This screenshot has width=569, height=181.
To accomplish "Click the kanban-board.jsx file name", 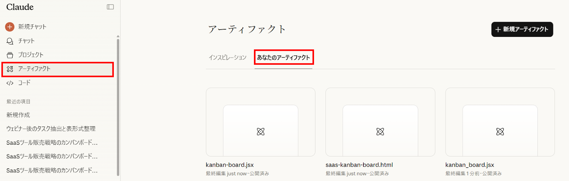I will point(230,165).
